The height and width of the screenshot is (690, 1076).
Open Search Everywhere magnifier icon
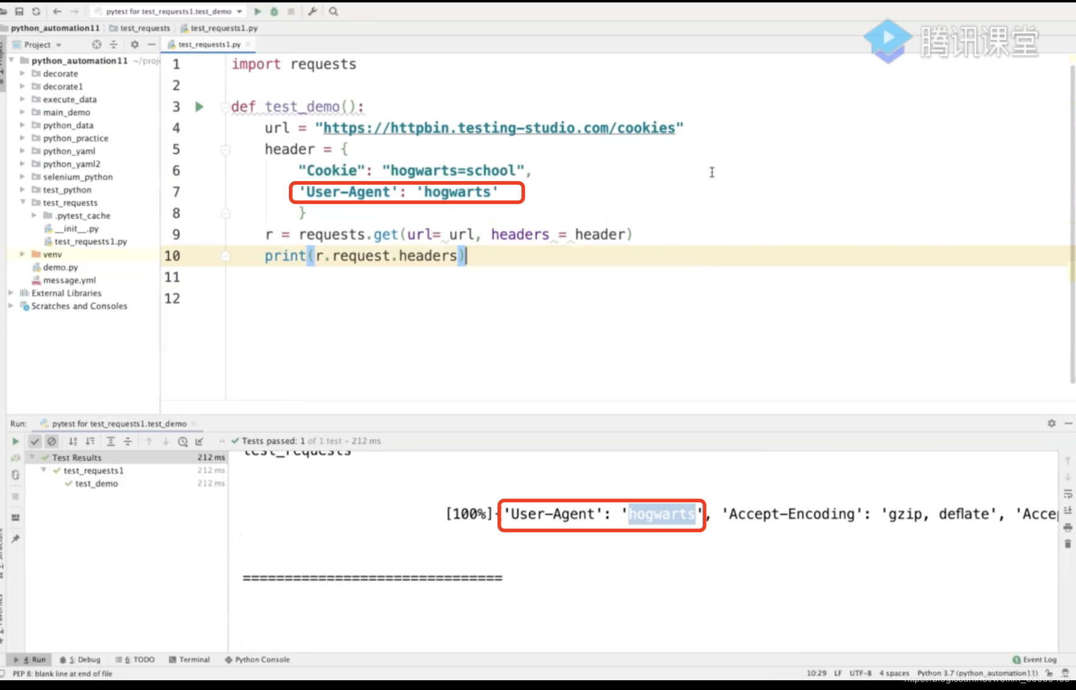point(333,12)
